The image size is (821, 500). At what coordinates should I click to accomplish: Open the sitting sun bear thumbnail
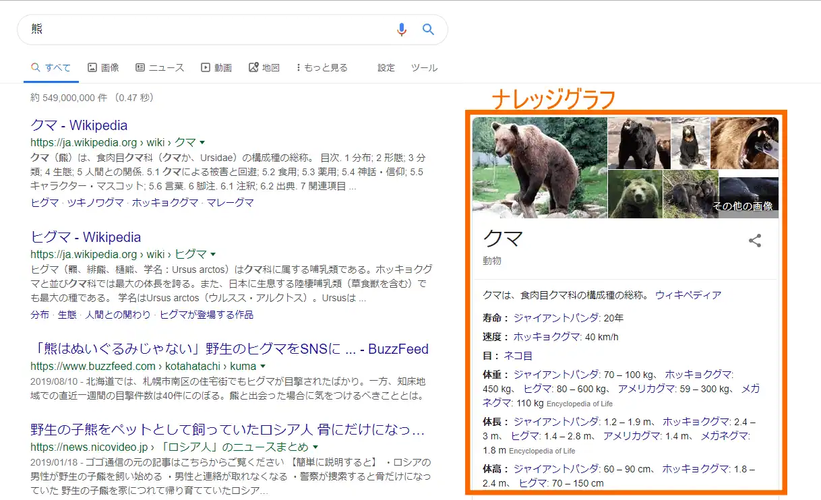690,143
